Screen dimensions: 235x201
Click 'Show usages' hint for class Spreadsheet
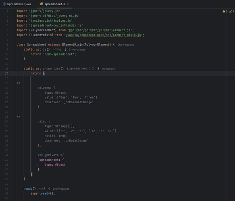[x=126, y=45]
